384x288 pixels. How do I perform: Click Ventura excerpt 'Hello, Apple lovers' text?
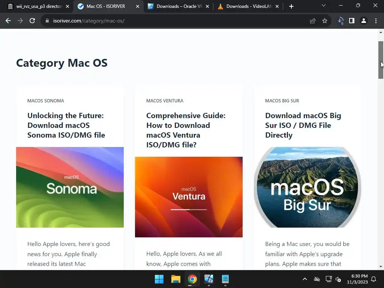184,259
